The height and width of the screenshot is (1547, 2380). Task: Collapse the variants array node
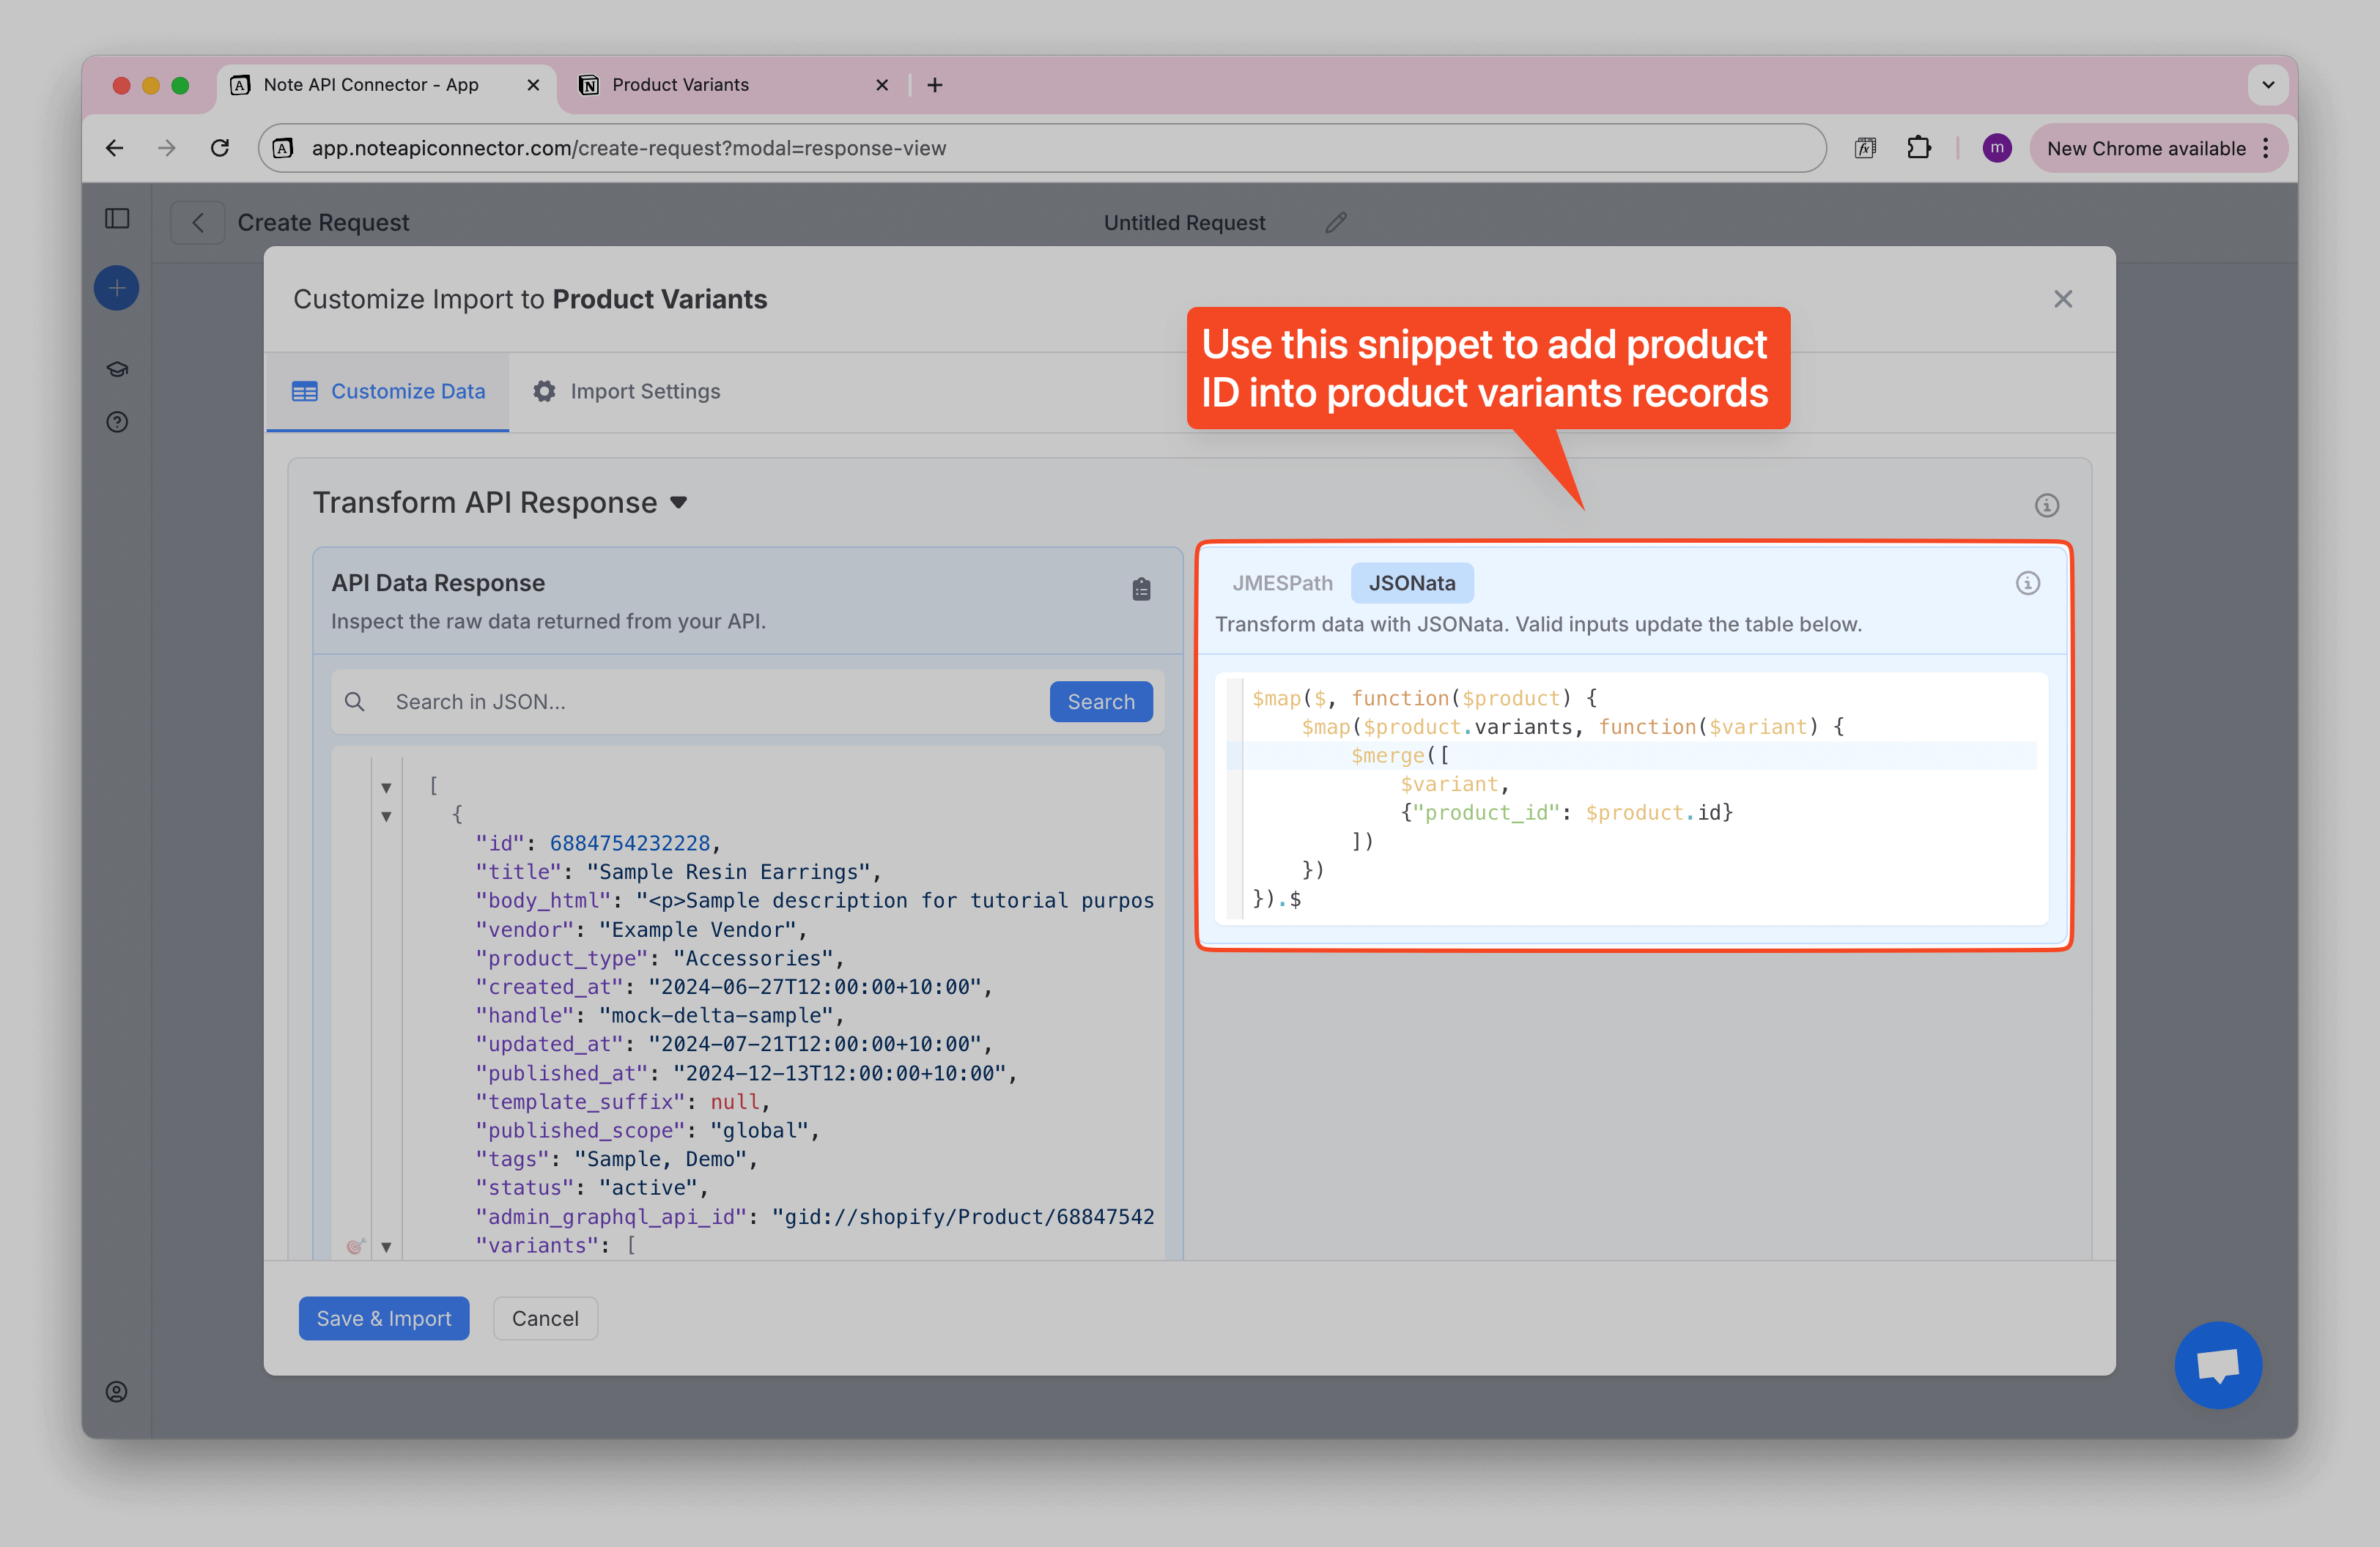pyautogui.click(x=386, y=1246)
